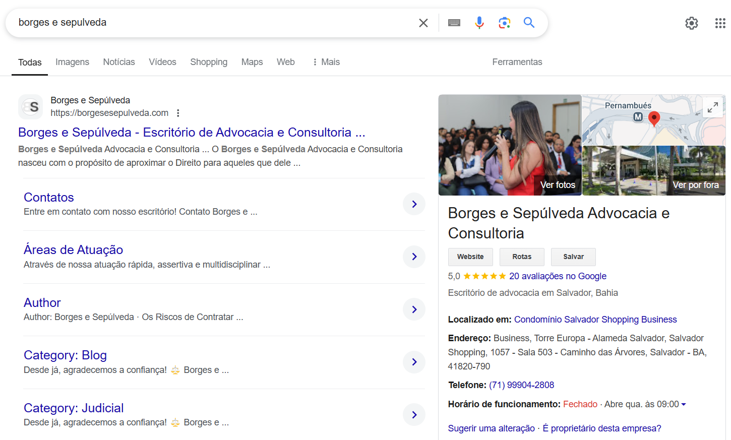Viewport: 731px width, 440px height.
Task: Select the Todas tab
Action: pos(30,62)
